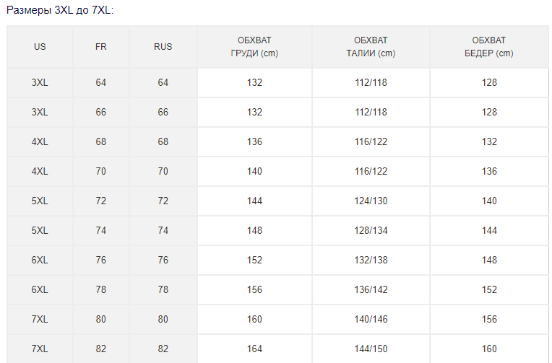
Task: Select the waist value 136/142 cell
Action: click(371, 289)
